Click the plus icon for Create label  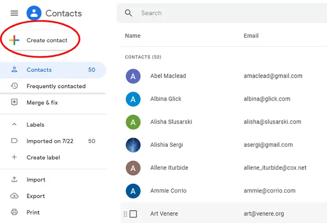coord(14,158)
